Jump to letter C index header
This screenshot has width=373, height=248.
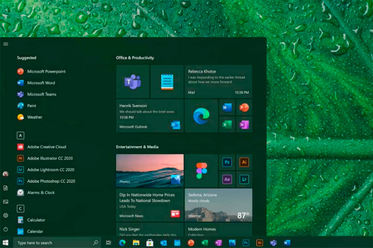click(x=21, y=208)
